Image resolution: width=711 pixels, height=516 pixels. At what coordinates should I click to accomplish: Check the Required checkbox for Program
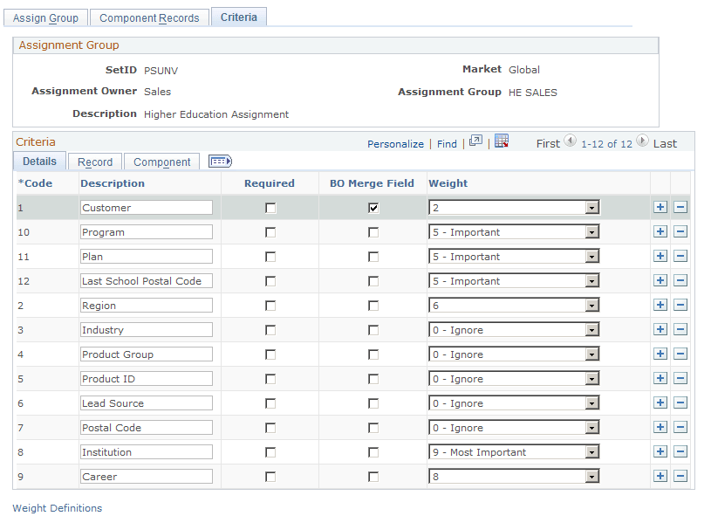click(x=269, y=231)
